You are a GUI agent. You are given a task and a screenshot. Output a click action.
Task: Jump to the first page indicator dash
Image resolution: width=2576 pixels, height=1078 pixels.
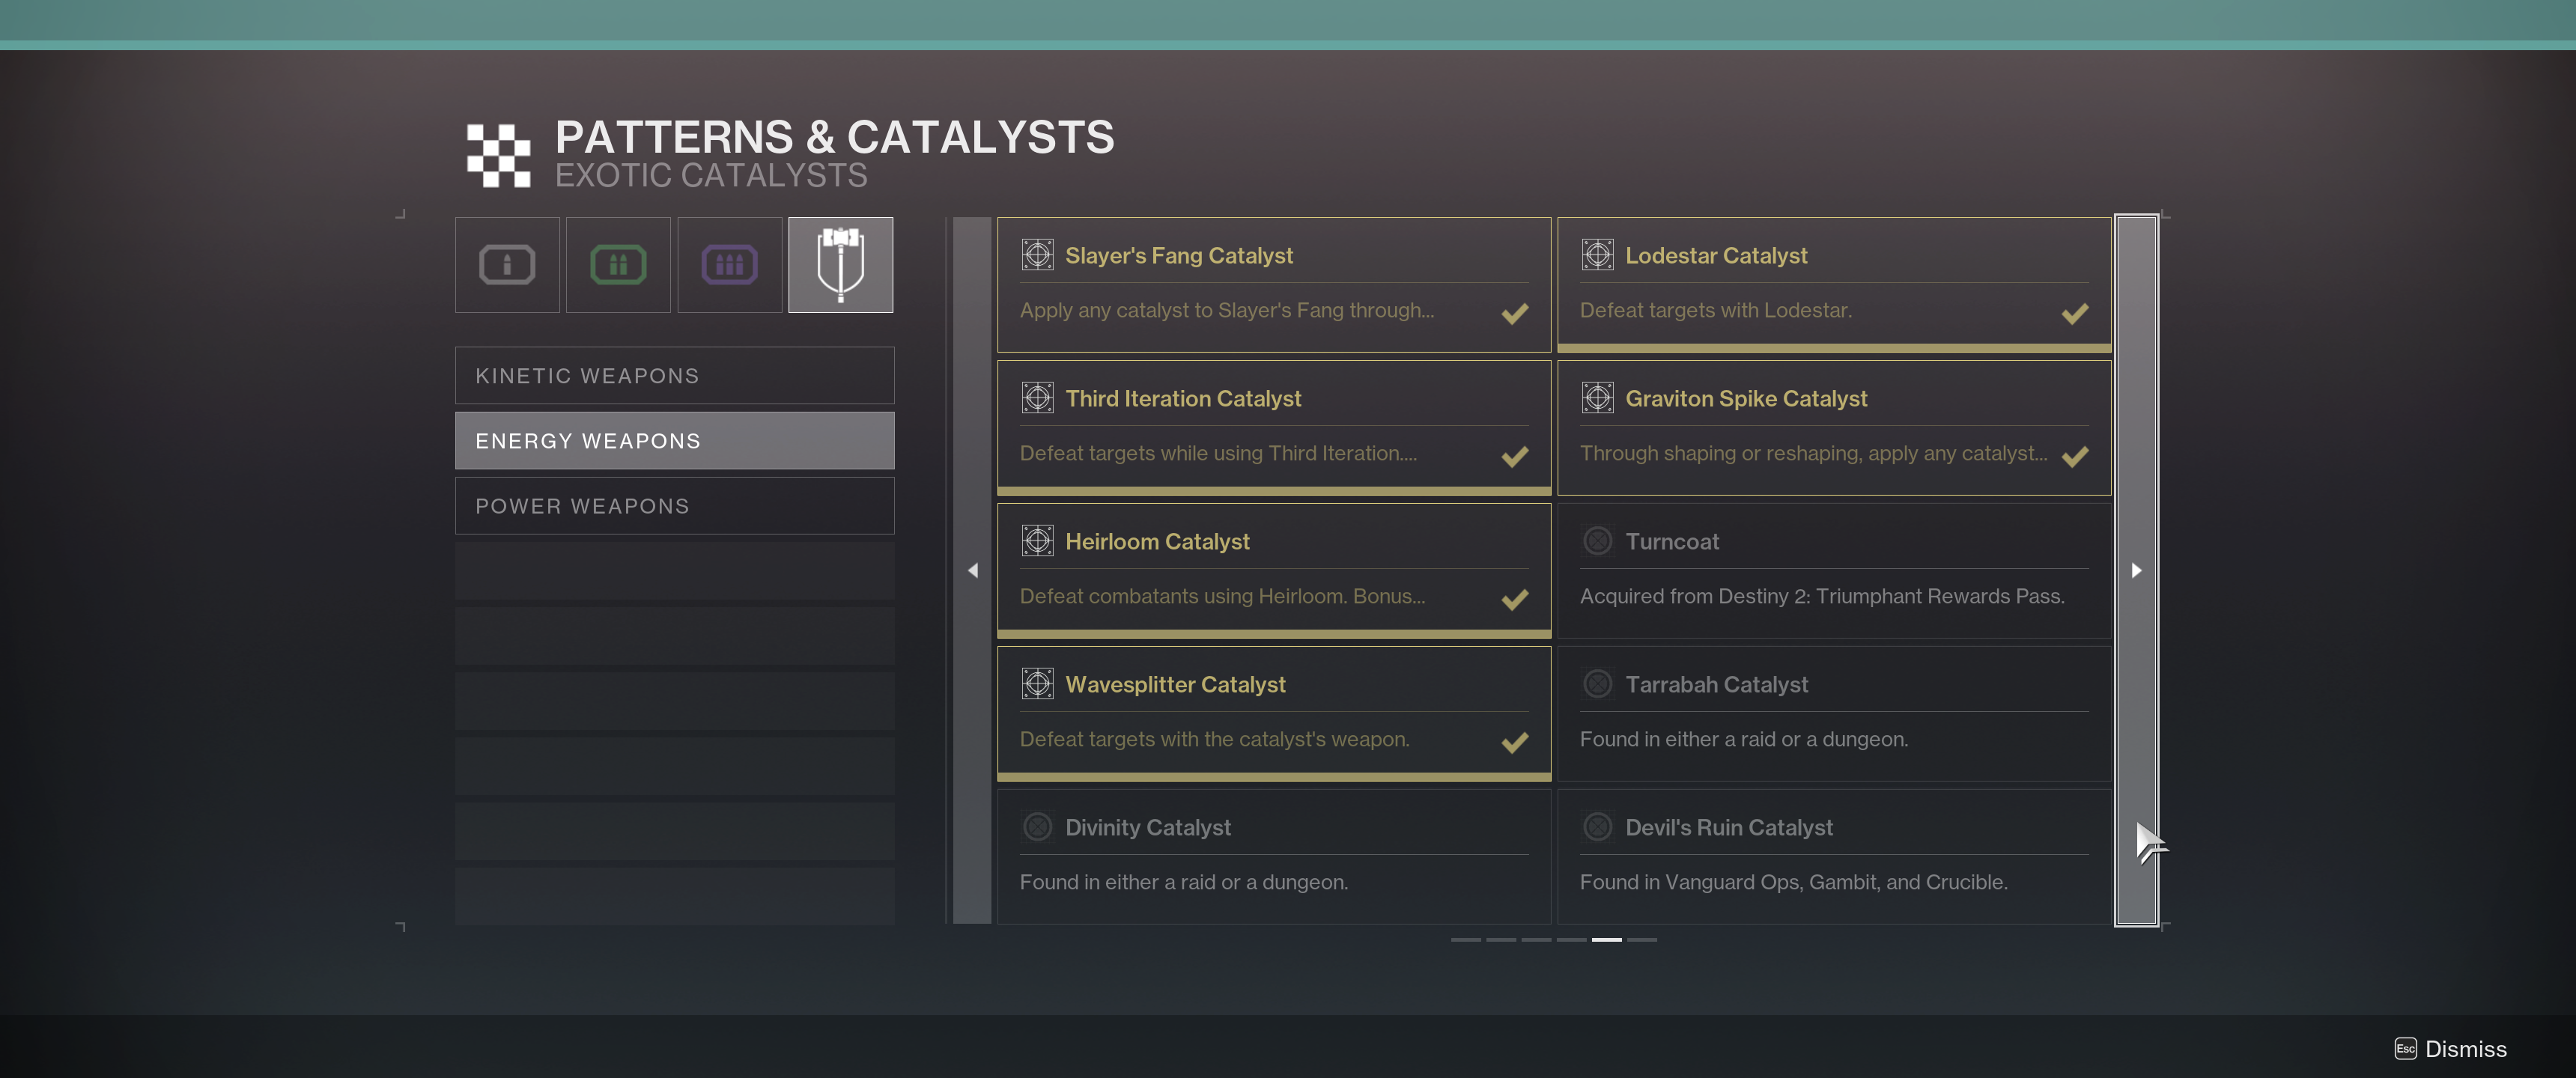pyautogui.click(x=1465, y=940)
